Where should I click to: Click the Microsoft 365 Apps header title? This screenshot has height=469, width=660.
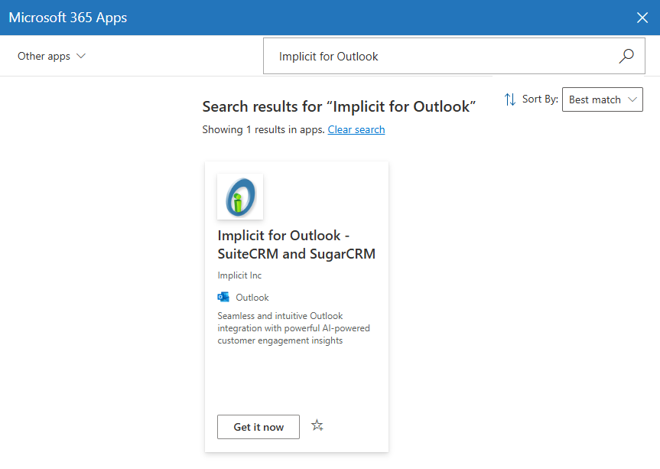coord(68,18)
